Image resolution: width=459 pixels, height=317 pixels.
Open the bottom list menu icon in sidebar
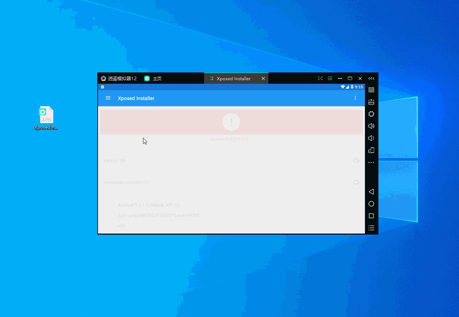pyautogui.click(x=371, y=228)
